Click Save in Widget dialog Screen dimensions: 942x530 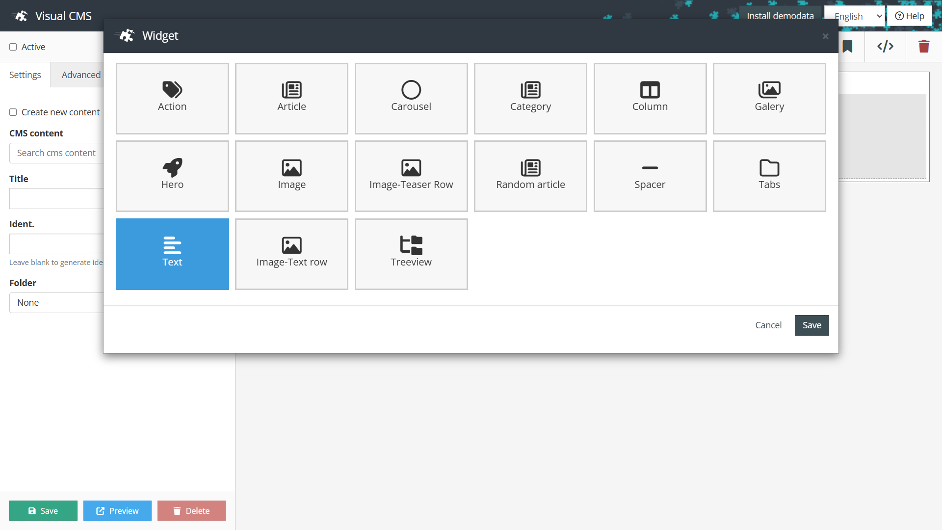[811, 325]
